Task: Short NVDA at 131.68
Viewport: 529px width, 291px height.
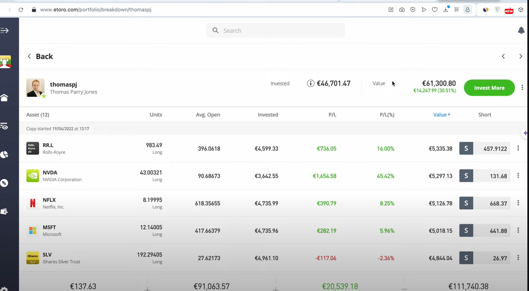Action: pos(485,176)
